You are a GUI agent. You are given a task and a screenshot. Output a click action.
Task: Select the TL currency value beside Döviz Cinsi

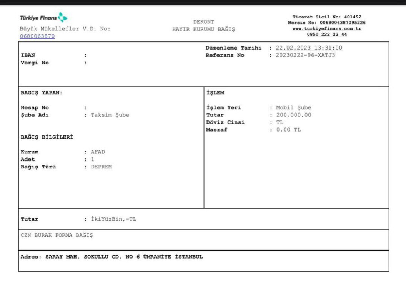(280, 122)
